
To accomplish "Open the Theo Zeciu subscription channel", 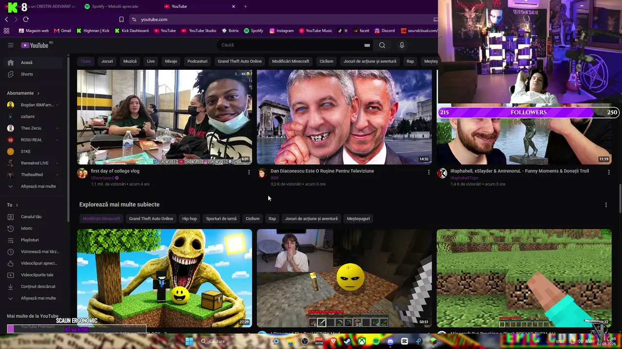I will click(34, 128).
